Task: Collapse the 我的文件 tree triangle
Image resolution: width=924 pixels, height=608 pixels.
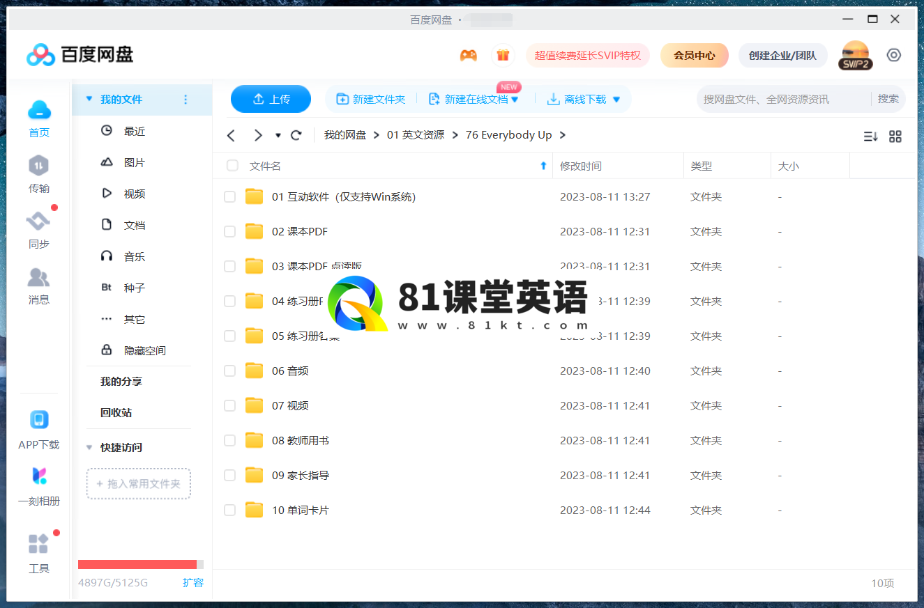Action: 89,100
